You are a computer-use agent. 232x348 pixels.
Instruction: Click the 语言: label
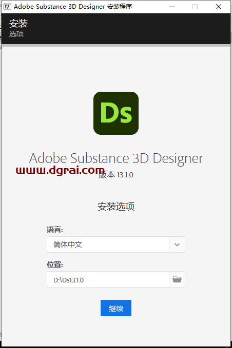55,230
